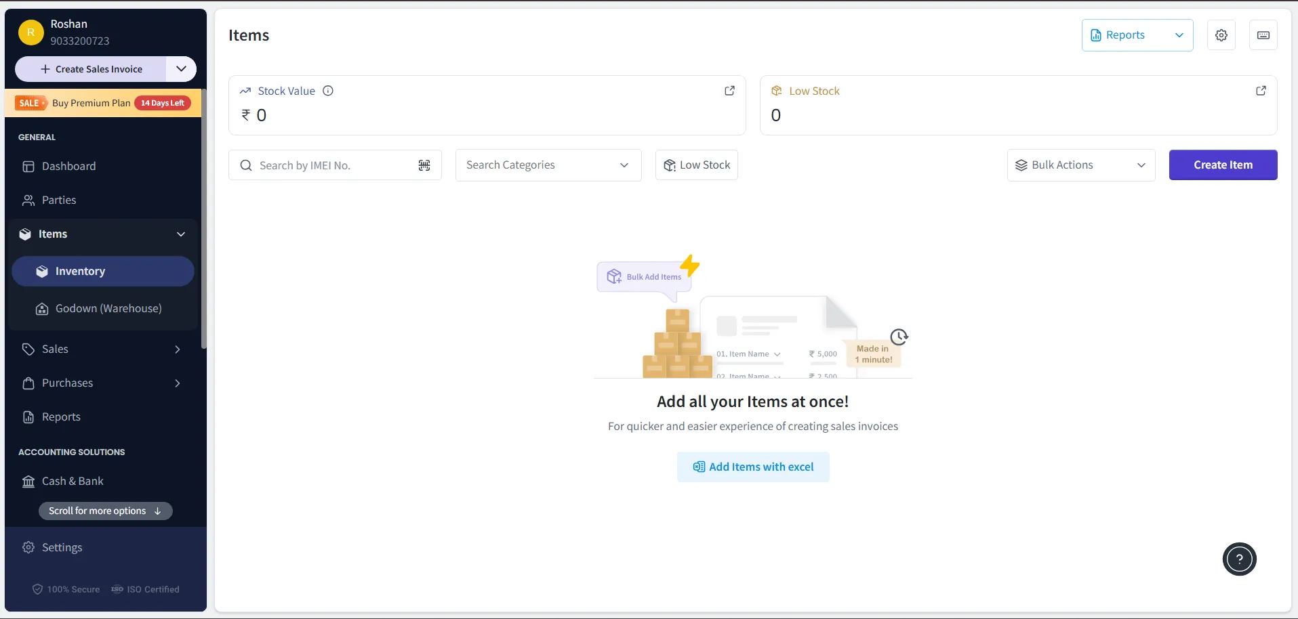Viewport: 1298px width, 619px height.
Task: Open the help question mark button
Action: (x=1239, y=559)
